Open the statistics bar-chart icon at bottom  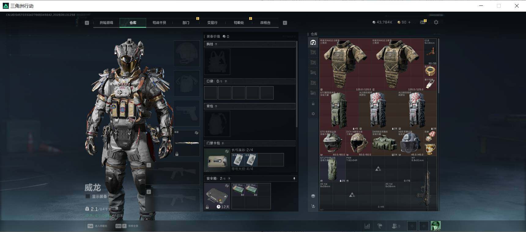click(367, 226)
